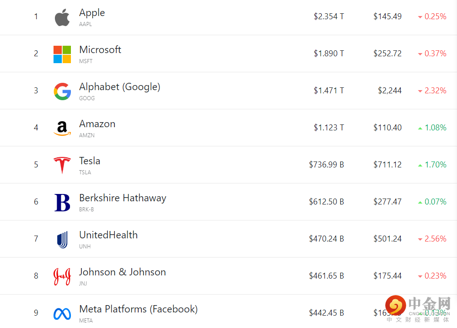Open the Berkshire Hathaway name link

123,198
